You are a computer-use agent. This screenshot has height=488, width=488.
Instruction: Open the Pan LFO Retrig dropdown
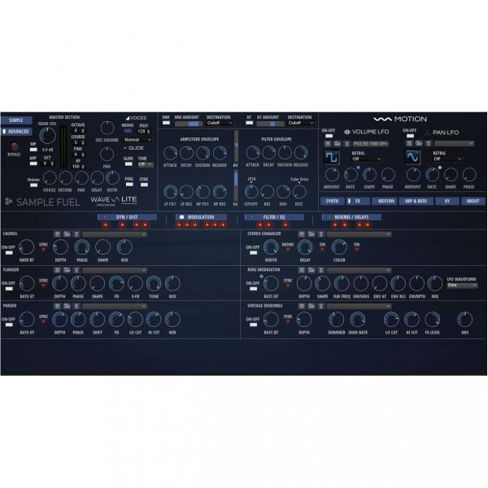(x=447, y=159)
